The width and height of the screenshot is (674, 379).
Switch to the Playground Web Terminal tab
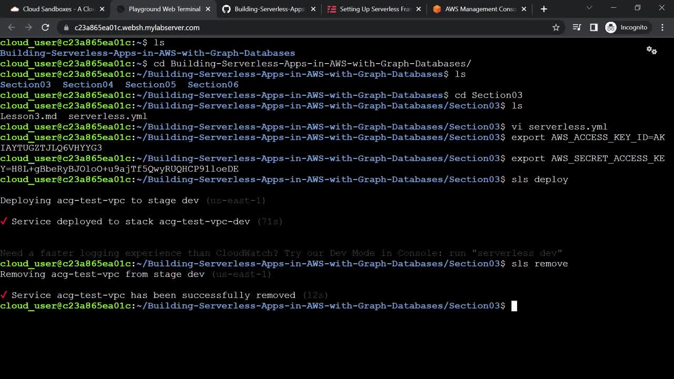tap(163, 9)
